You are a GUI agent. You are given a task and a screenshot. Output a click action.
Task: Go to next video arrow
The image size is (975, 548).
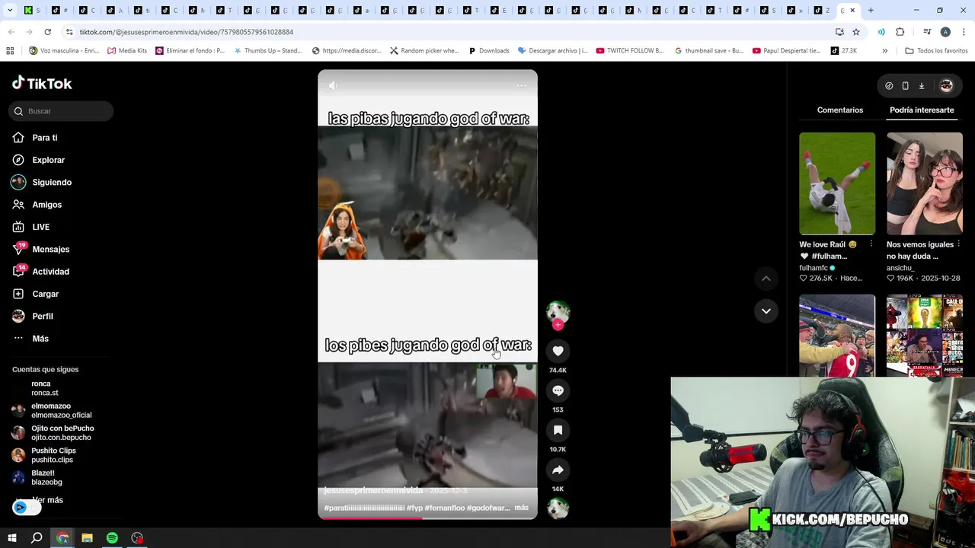coord(766,311)
